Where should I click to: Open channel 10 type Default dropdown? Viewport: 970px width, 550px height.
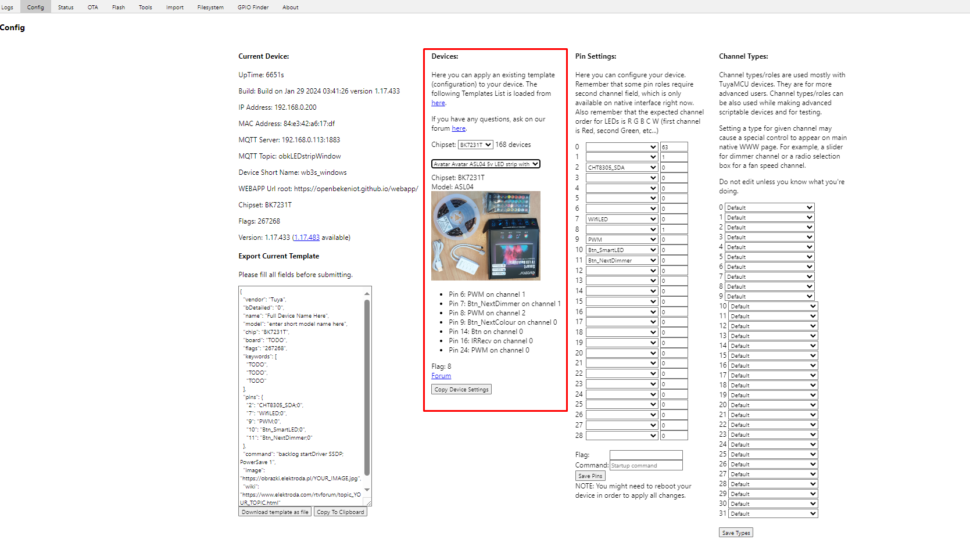coord(773,306)
